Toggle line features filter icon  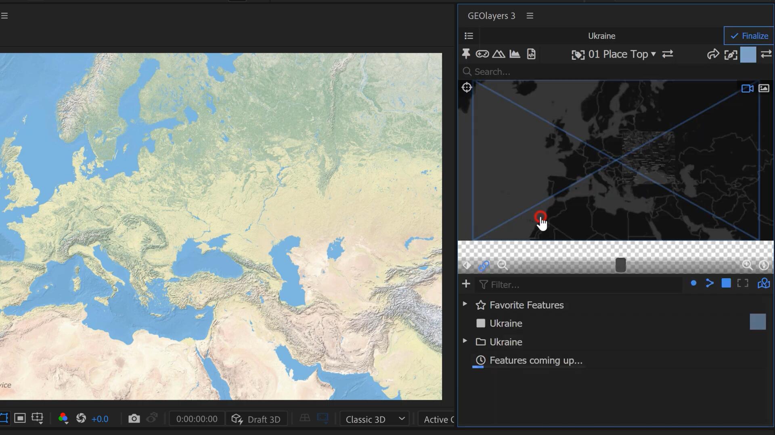pos(710,284)
